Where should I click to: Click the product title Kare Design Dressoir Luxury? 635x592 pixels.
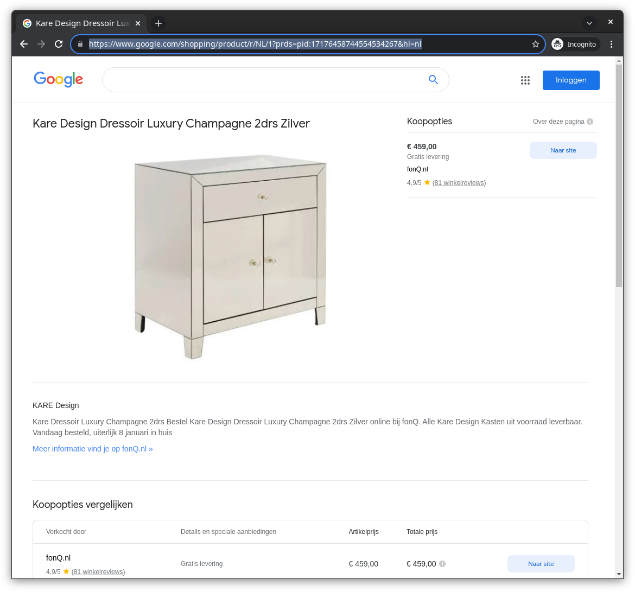tap(171, 124)
